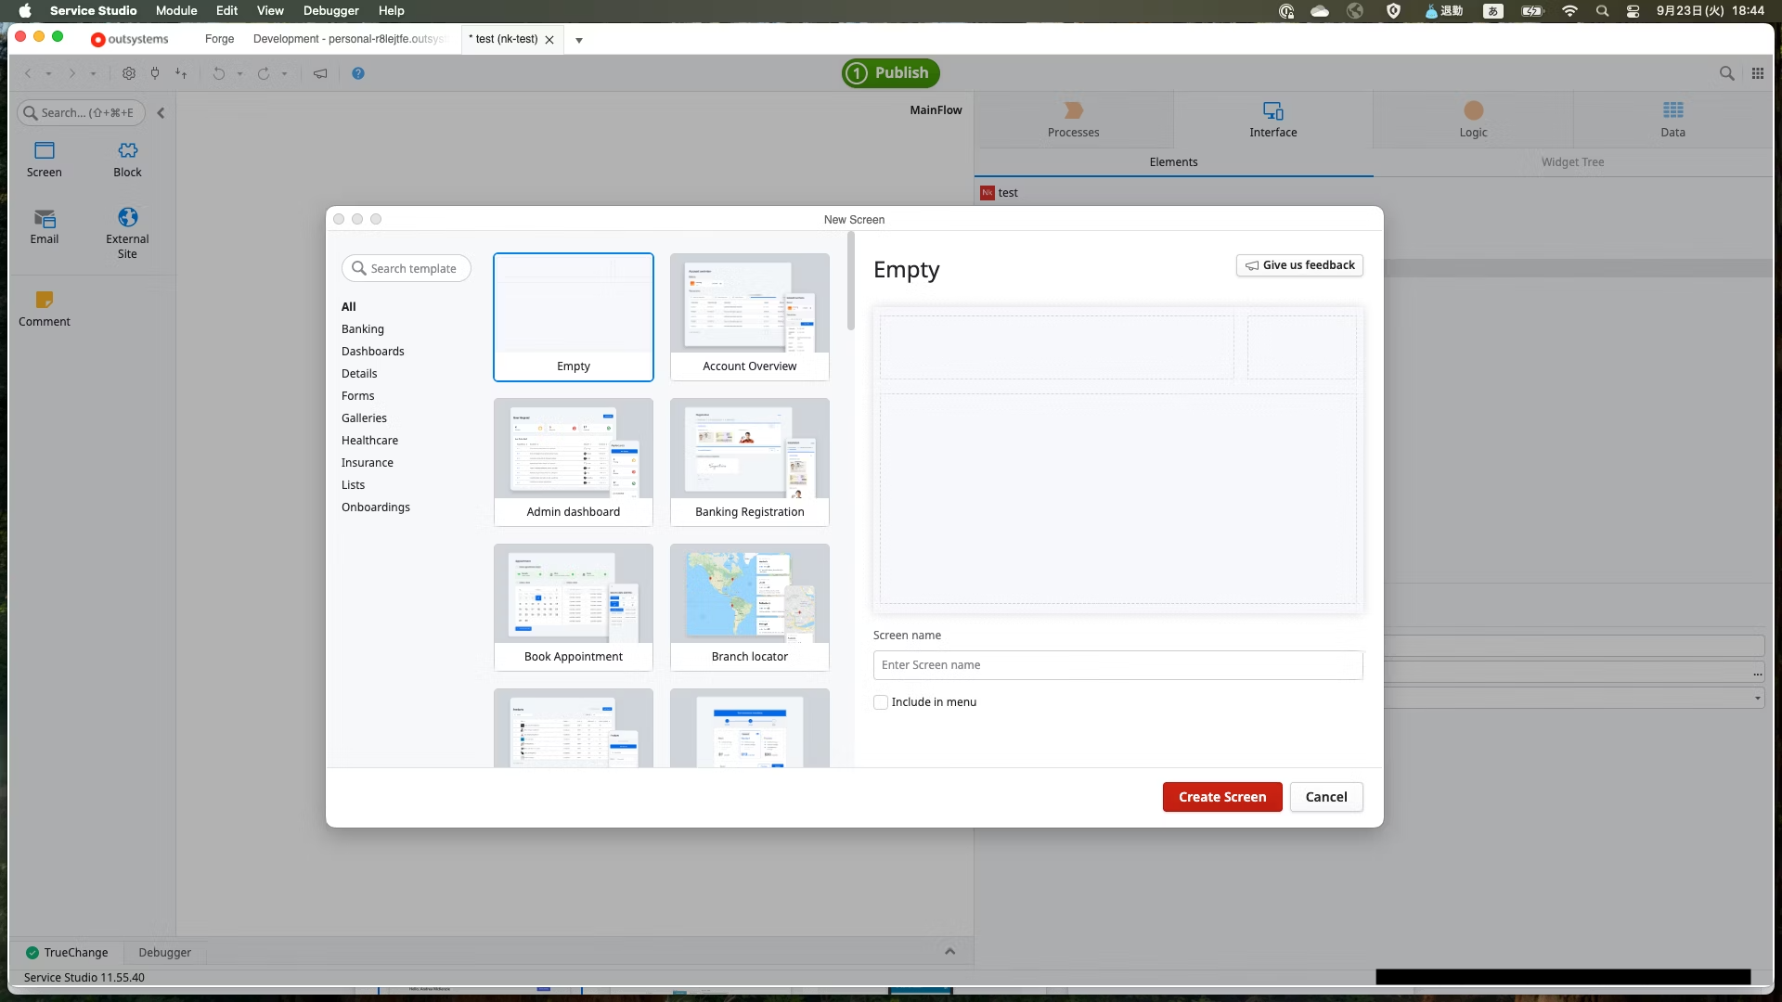Open the Data layer icon
The width and height of the screenshot is (1782, 1002).
(x=1672, y=110)
